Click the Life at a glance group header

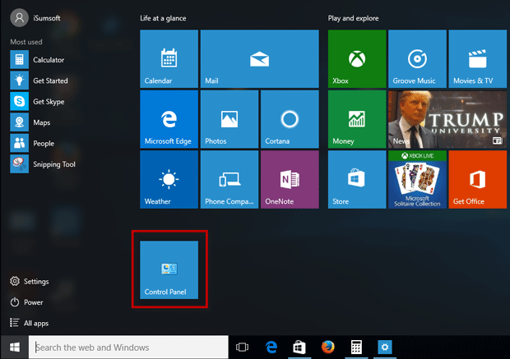coord(163,18)
